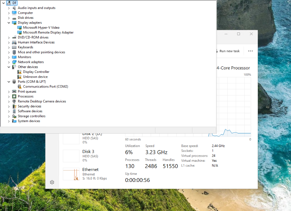Click the Microsoft Hyper-V Video device icon

coord(20,28)
